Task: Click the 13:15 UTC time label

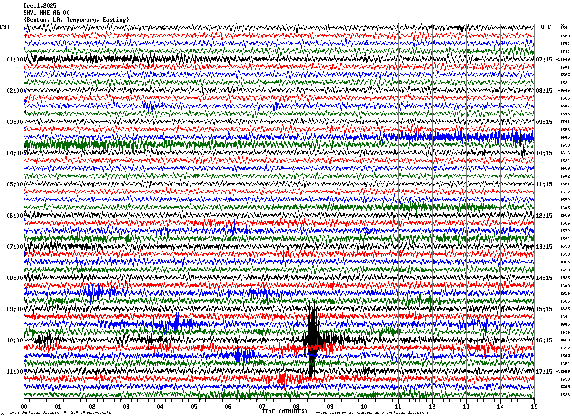Action: point(544,247)
